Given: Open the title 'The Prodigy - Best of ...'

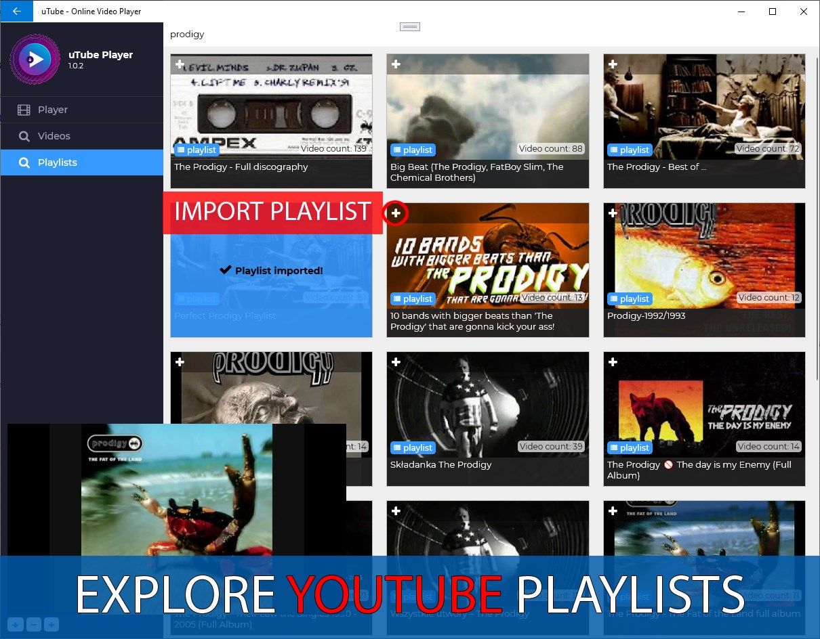Looking at the screenshot, I should 657,167.
